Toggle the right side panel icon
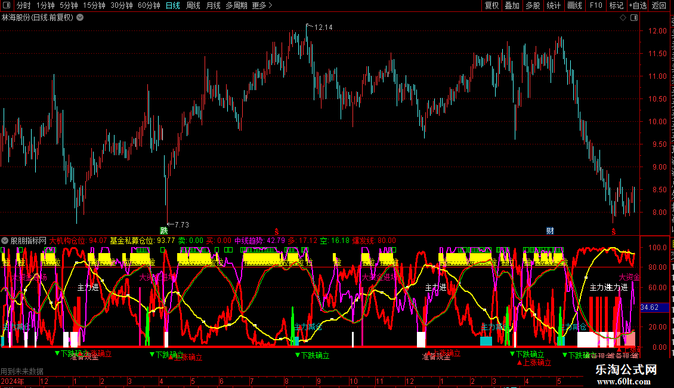This screenshot has width=674, height=388. (634, 18)
